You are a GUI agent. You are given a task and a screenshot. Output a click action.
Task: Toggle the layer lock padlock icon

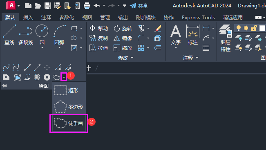[254, 28]
